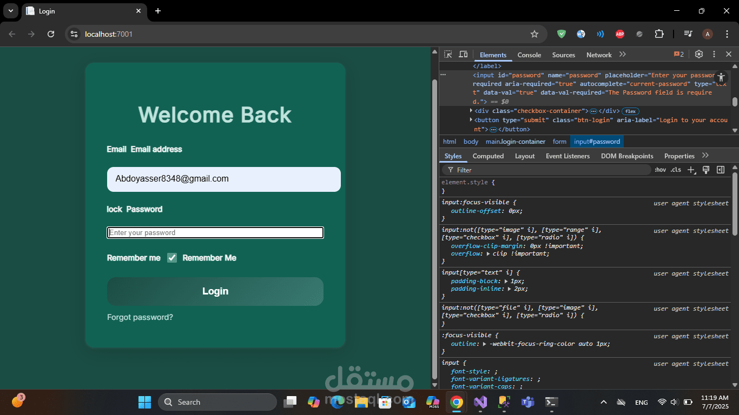Click the Login button
This screenshot has height=415, width=739.
(215, 291)
